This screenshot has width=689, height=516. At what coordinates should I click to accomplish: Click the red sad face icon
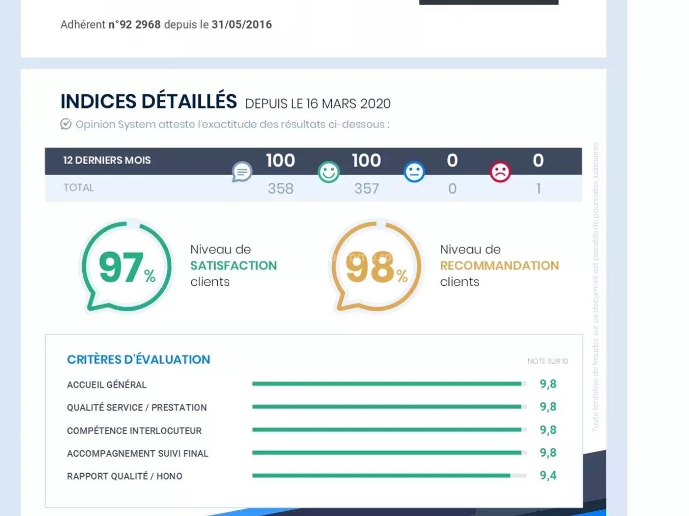pyautogui.click(x=500, y=172)
